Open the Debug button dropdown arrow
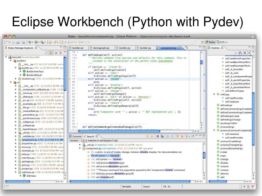The width and height of the screenshot is (262, 196). (x=32, y=42)
